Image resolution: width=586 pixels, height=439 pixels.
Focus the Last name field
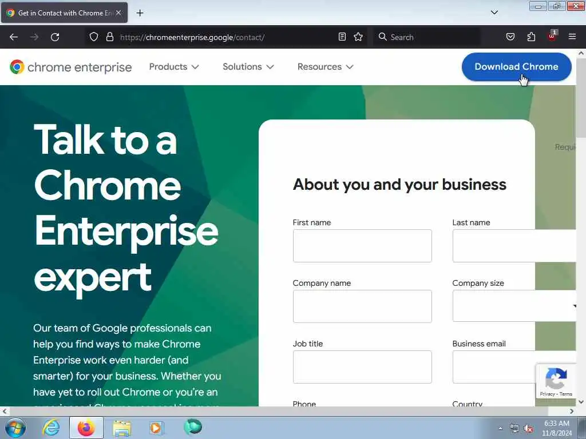coord(514,246)
